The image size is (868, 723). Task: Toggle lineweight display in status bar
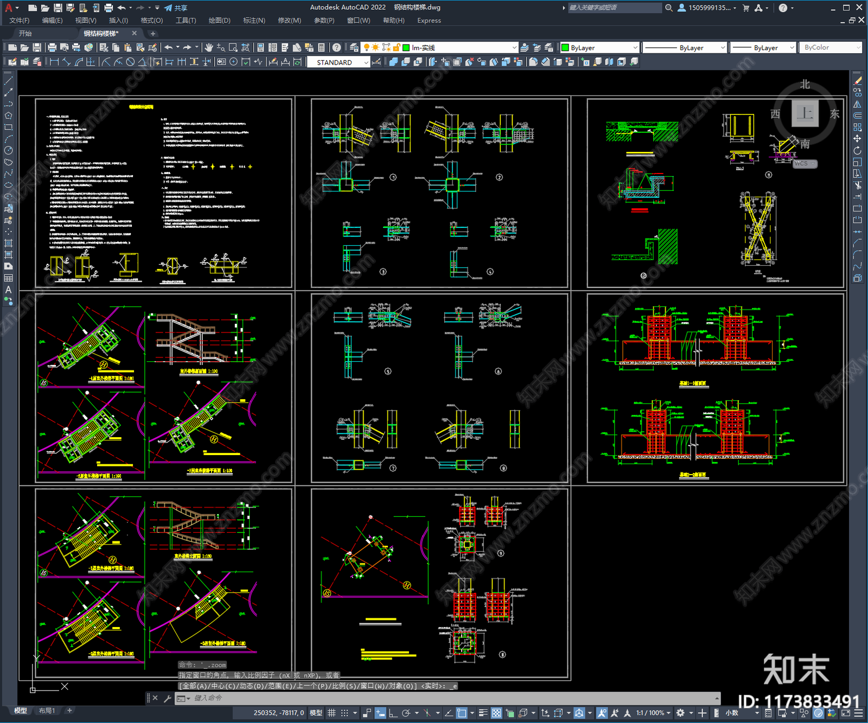[483, 713]
